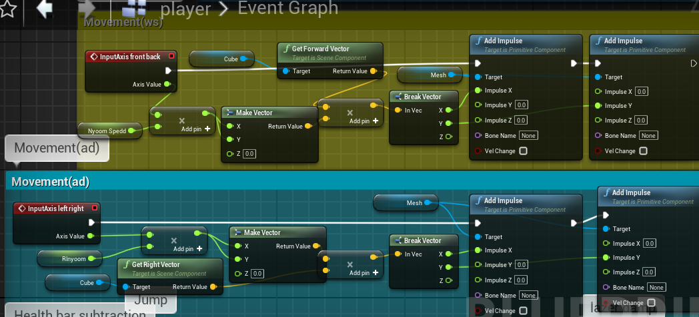Click the function icon on Get Right Vector
The height and width of the screenshot is (317, 699).
coord(125,264)
